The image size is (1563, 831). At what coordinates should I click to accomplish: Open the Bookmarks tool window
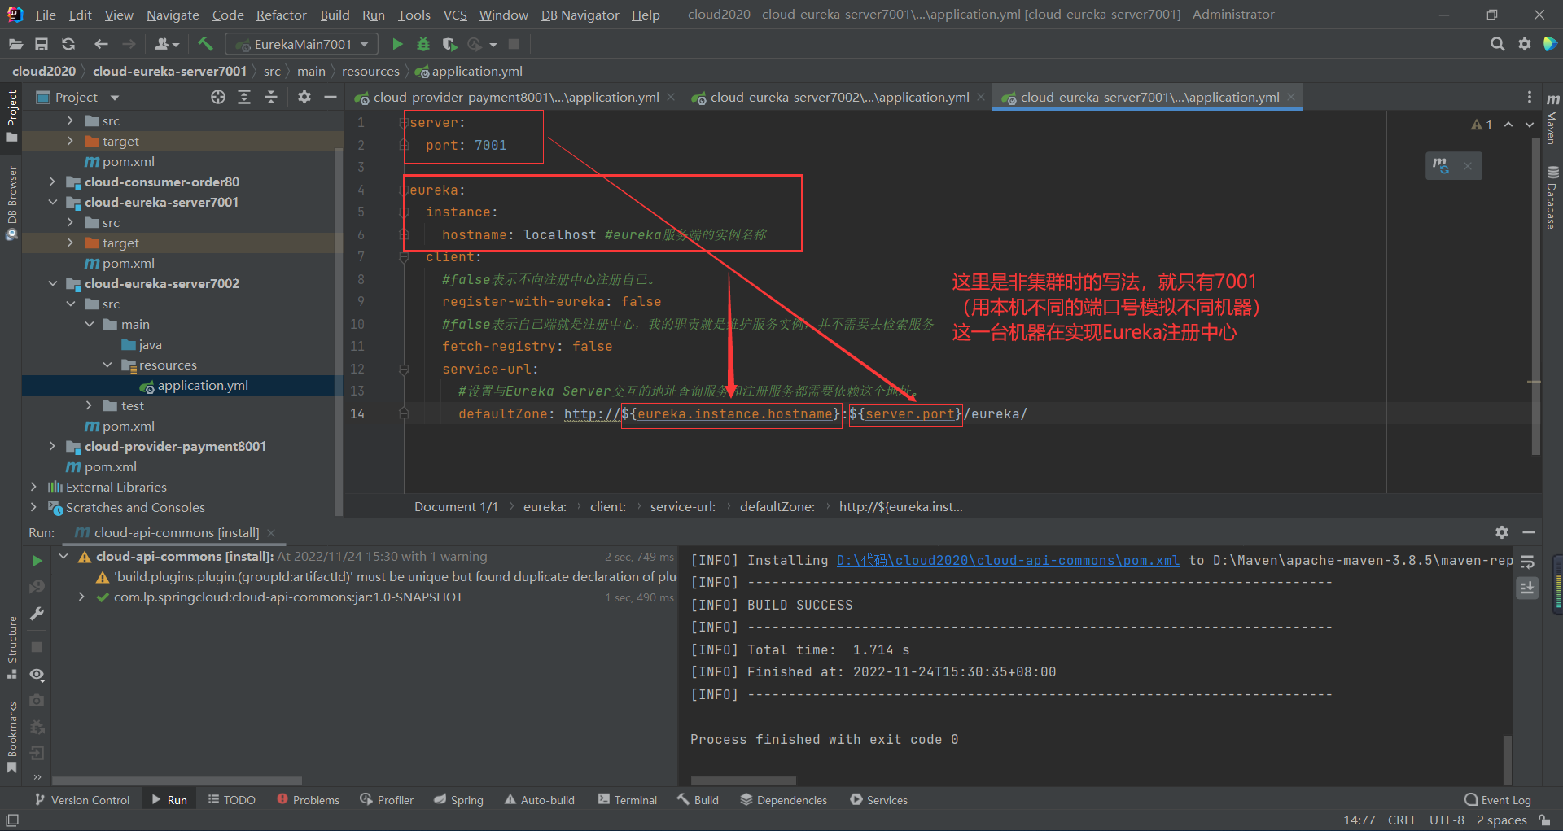pos(12,737)
